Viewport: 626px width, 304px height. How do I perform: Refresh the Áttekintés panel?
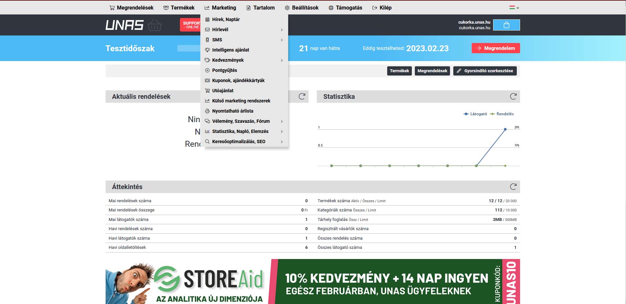tap(513, 187)
